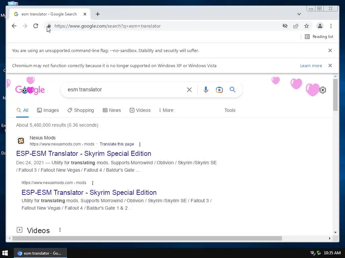Click the Videos section play icon
This screenshot has width=345, height=258.
tap(20, 230)
